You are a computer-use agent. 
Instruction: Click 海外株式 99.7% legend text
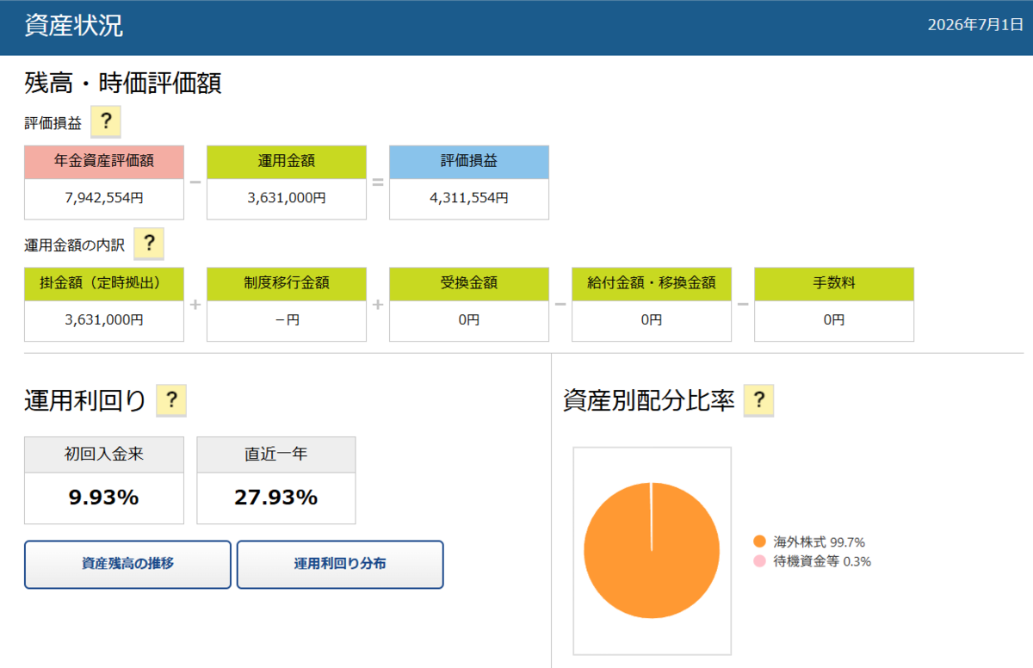point(820,542)
